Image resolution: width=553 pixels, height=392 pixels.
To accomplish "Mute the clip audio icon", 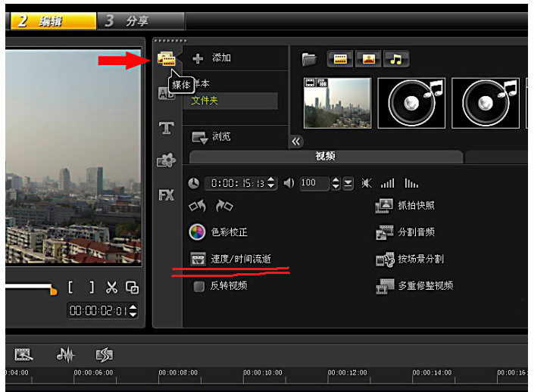I will click(367, 183).
